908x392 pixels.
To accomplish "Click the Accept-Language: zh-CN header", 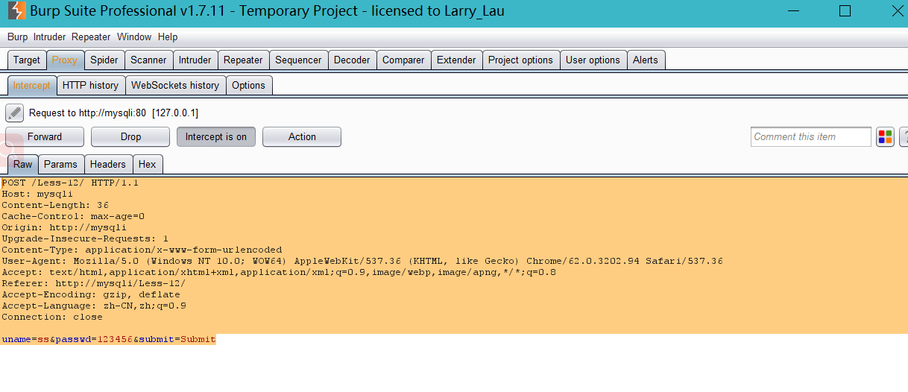I will [x=94, y=306].
